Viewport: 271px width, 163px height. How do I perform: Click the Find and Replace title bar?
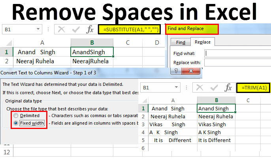192,29
